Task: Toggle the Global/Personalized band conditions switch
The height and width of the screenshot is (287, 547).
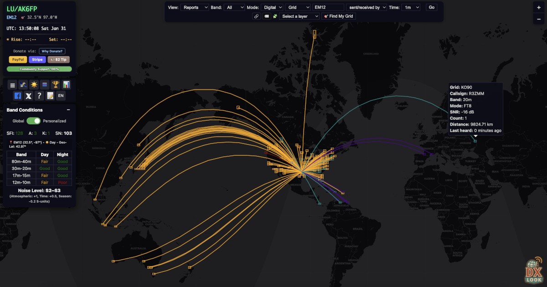Action: 33,121
